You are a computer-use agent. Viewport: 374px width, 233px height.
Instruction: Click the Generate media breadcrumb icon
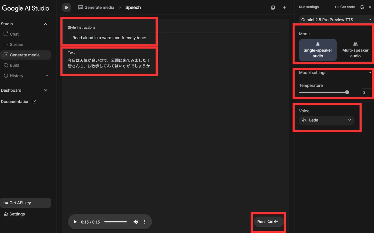(x=80, y=7)
